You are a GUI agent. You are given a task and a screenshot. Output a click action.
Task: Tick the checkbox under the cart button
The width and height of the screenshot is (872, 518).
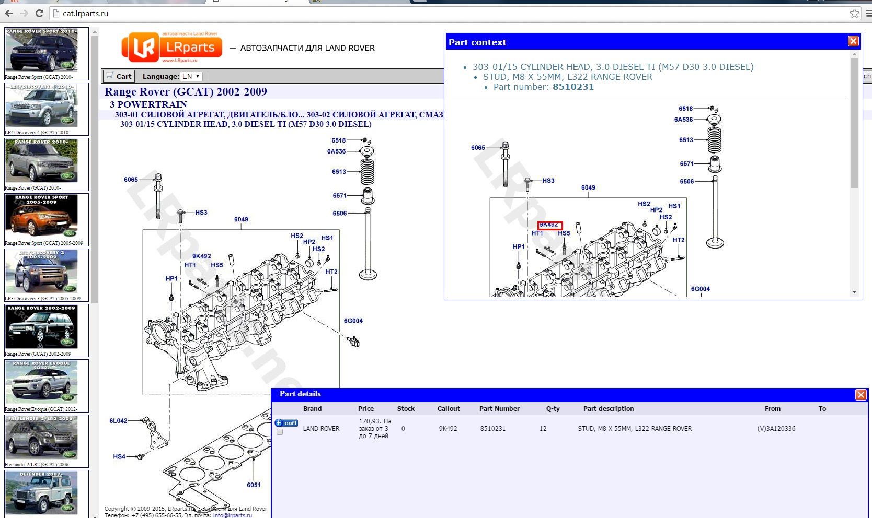pos(280,432)
